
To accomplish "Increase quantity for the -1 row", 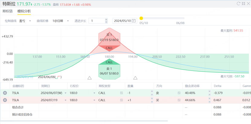I will click(151, 91).
